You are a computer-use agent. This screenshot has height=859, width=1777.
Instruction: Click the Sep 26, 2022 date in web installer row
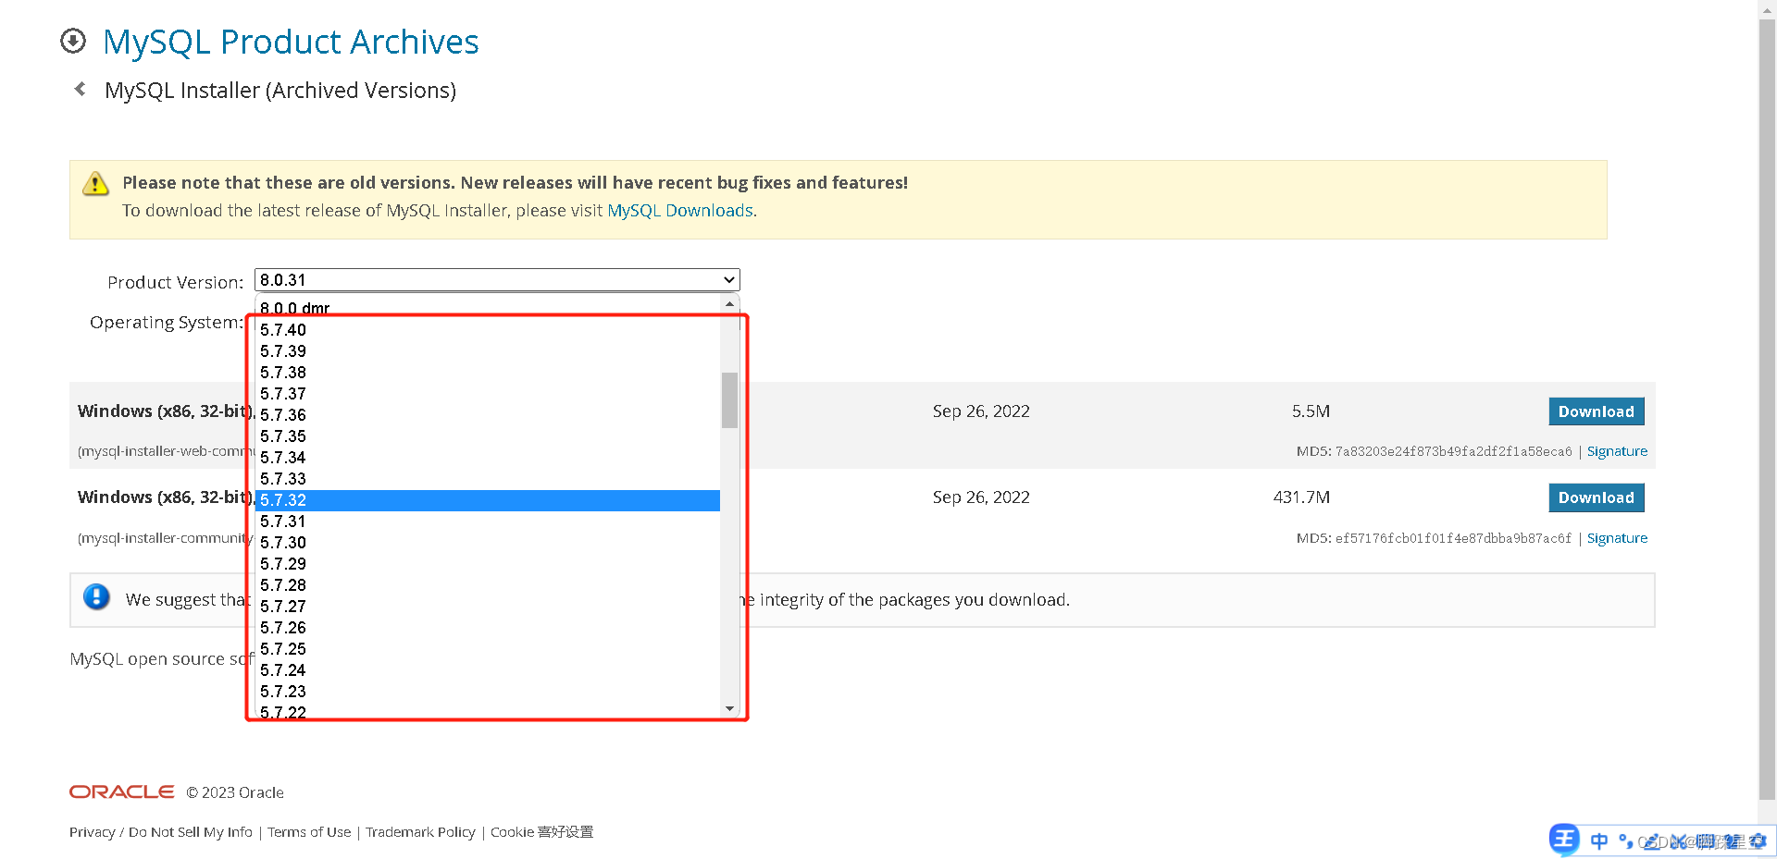[x=981, y=411]
